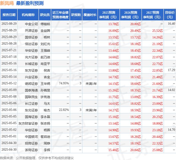Click 2027 forecast 25.52亿 value
This screenshot has height=160, width=176.
pyautogui.click(x=157, y=31)
